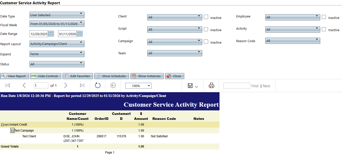
Task: Click the back to parent report arrow
Action: click(113, 85)
